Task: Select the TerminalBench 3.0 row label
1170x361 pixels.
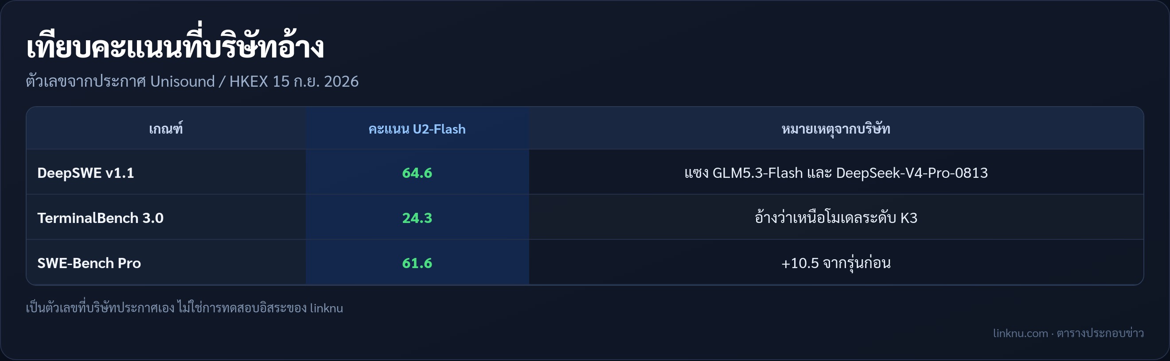Action: coord(100,218)
